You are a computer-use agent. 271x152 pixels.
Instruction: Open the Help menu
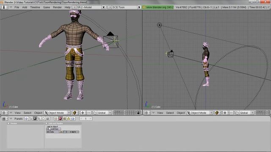point(67,7)
